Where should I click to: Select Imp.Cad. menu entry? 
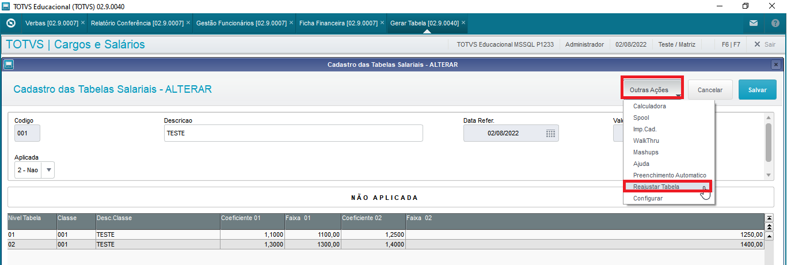point(645,129)
